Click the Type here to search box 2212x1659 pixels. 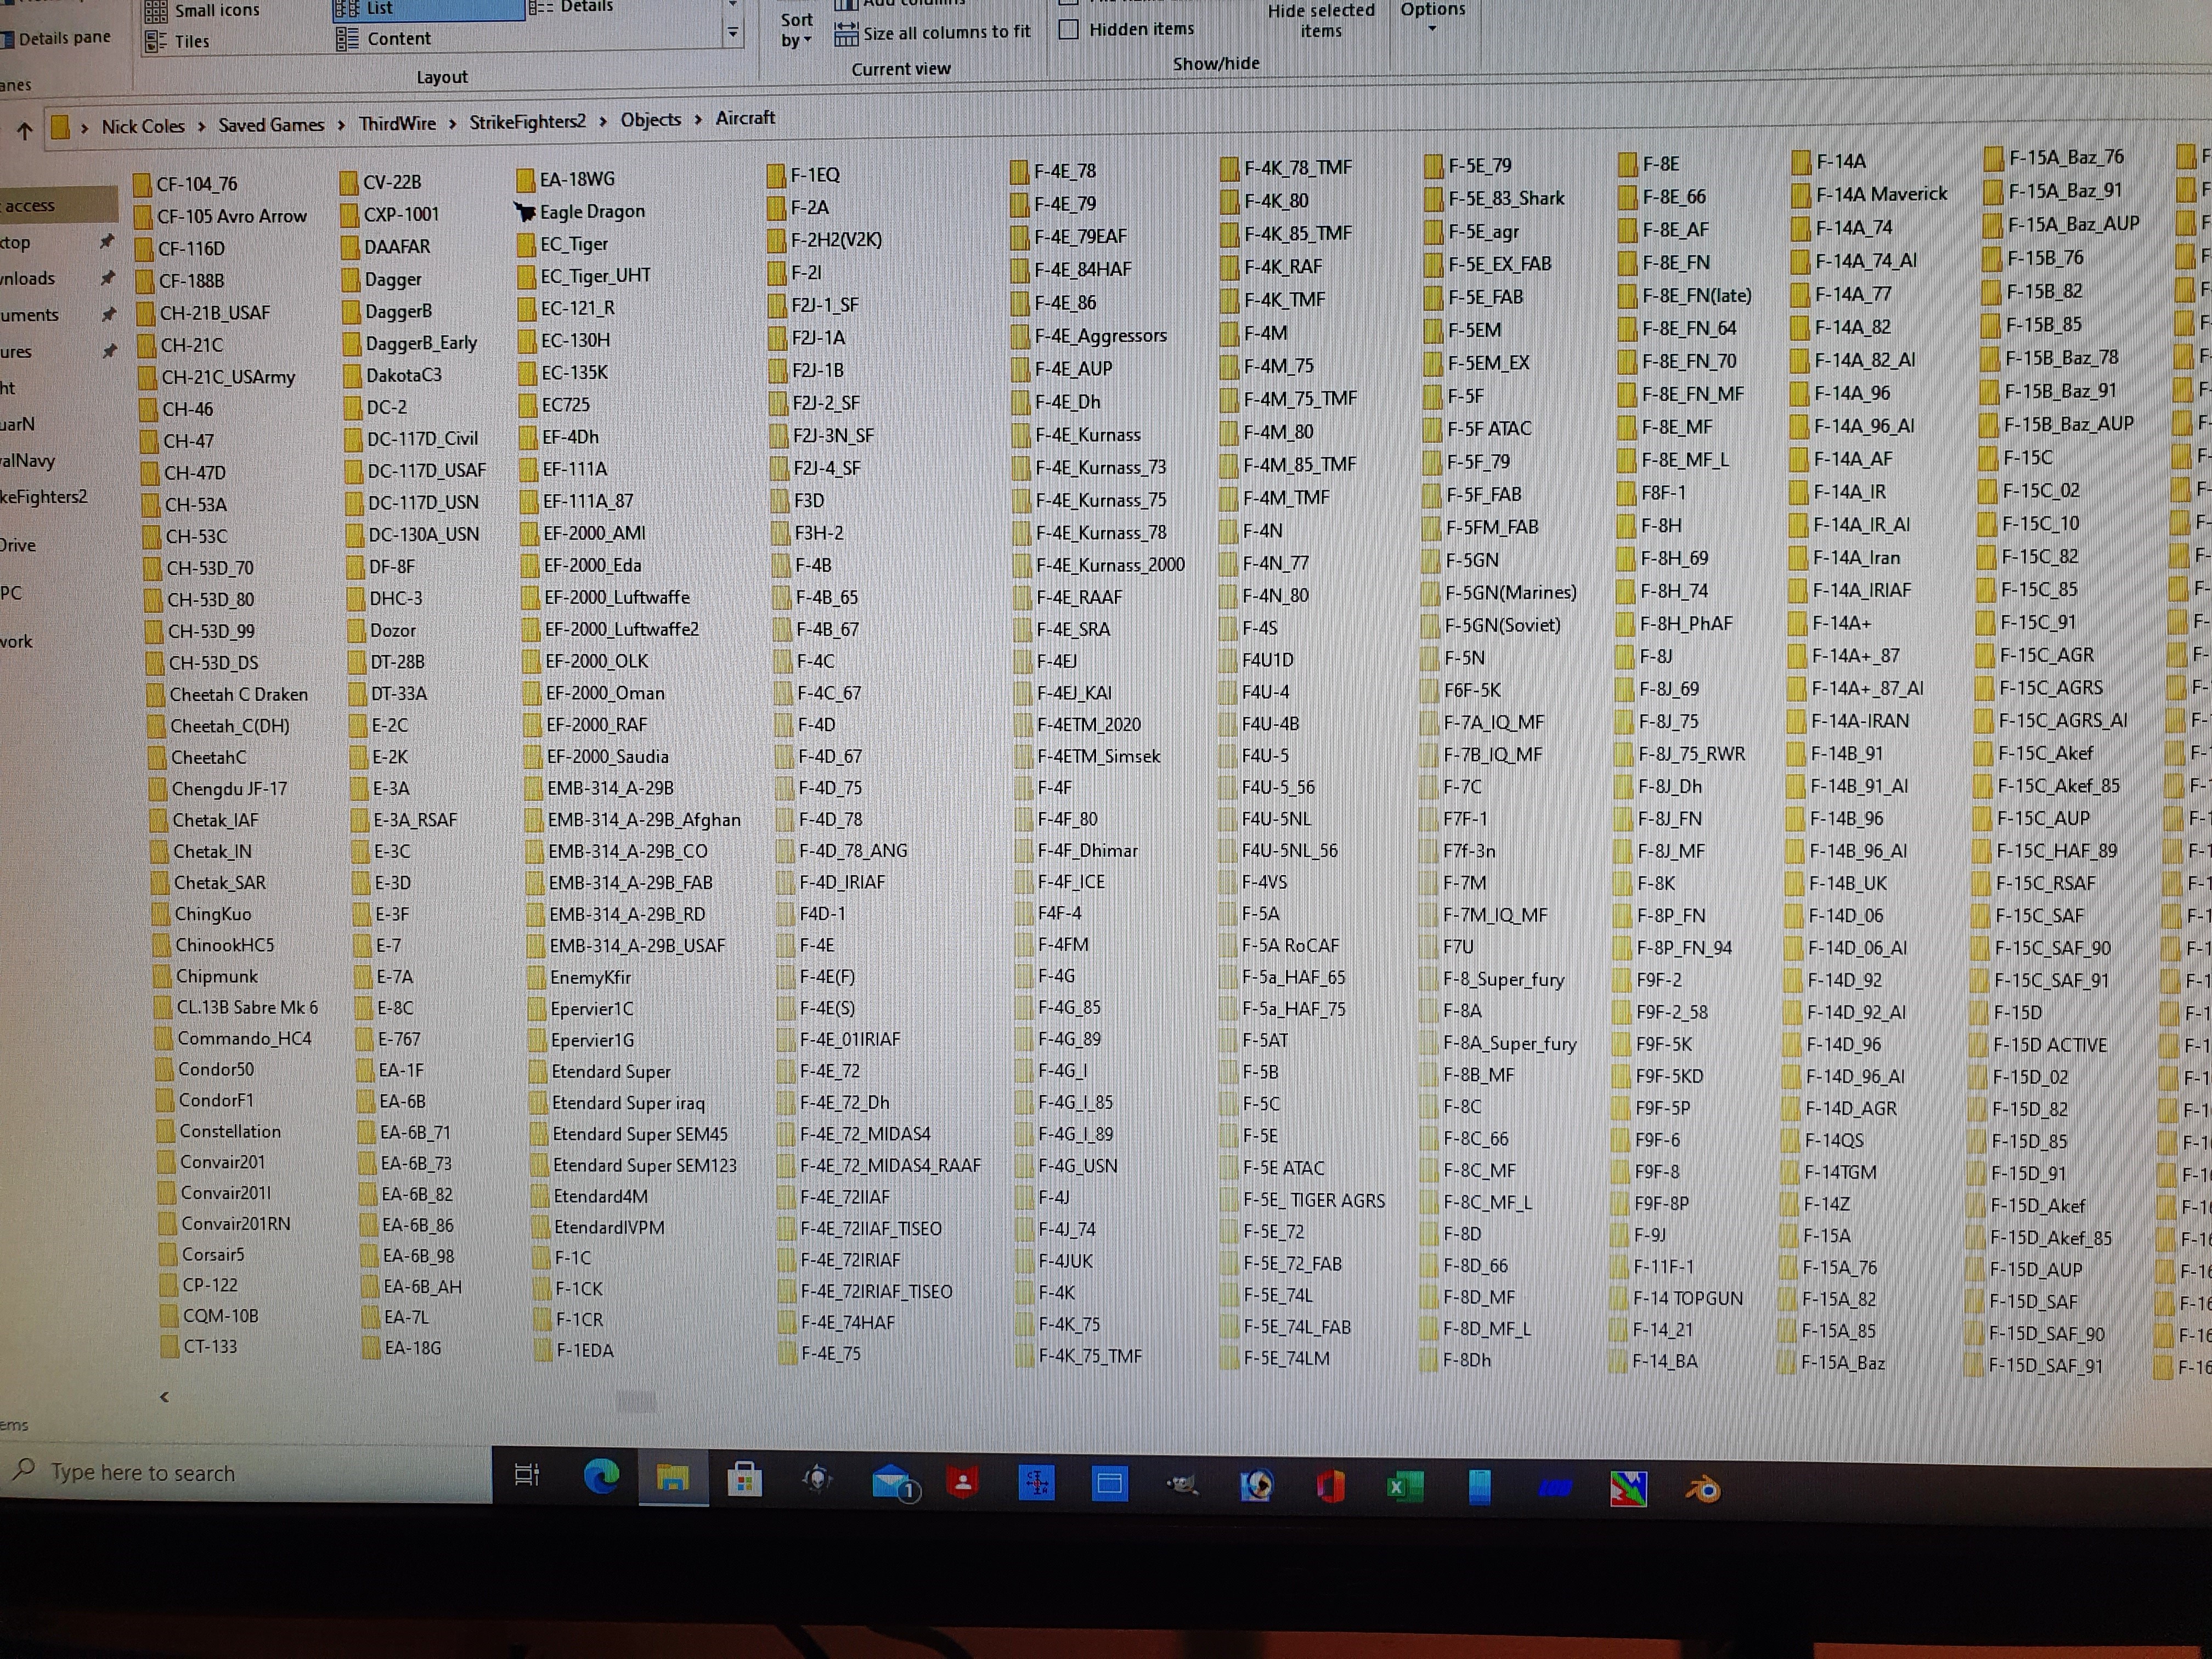[x=245, y=1472]
